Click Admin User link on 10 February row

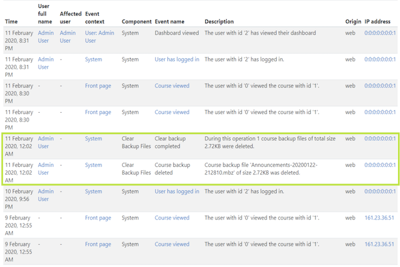tap(45, 195)
